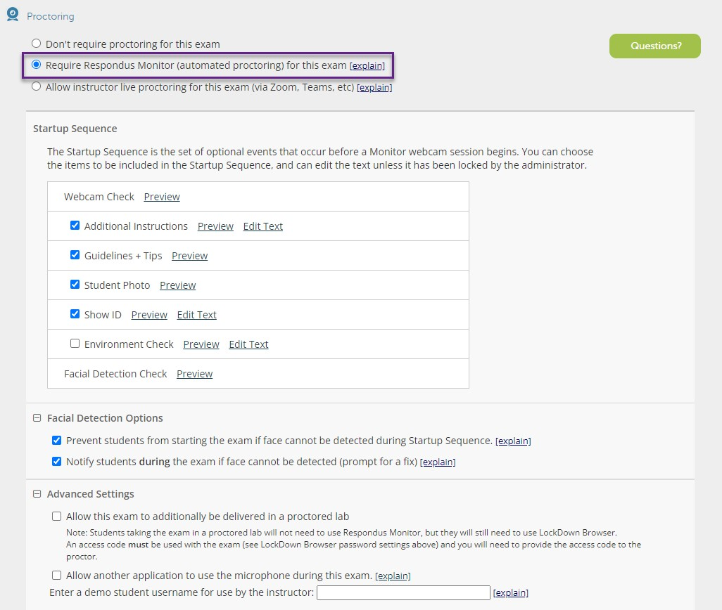Enable delivery in a proctored lab
The image size is (722, 610).
coord(56,515)
